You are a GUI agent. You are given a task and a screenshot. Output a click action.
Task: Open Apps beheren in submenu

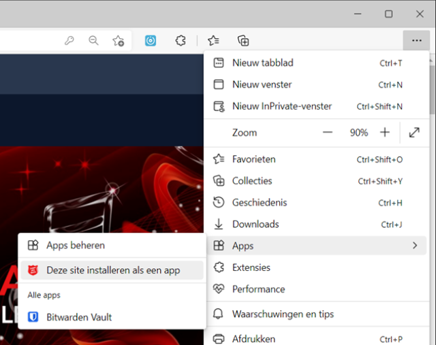pos(76,246)
